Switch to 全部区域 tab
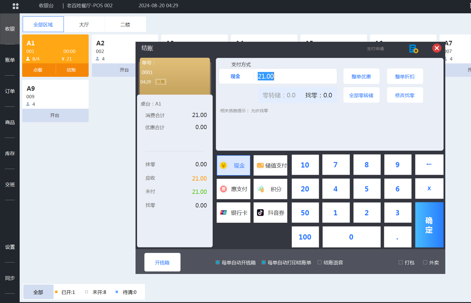The image size is (471, 303). coord(43,24)
